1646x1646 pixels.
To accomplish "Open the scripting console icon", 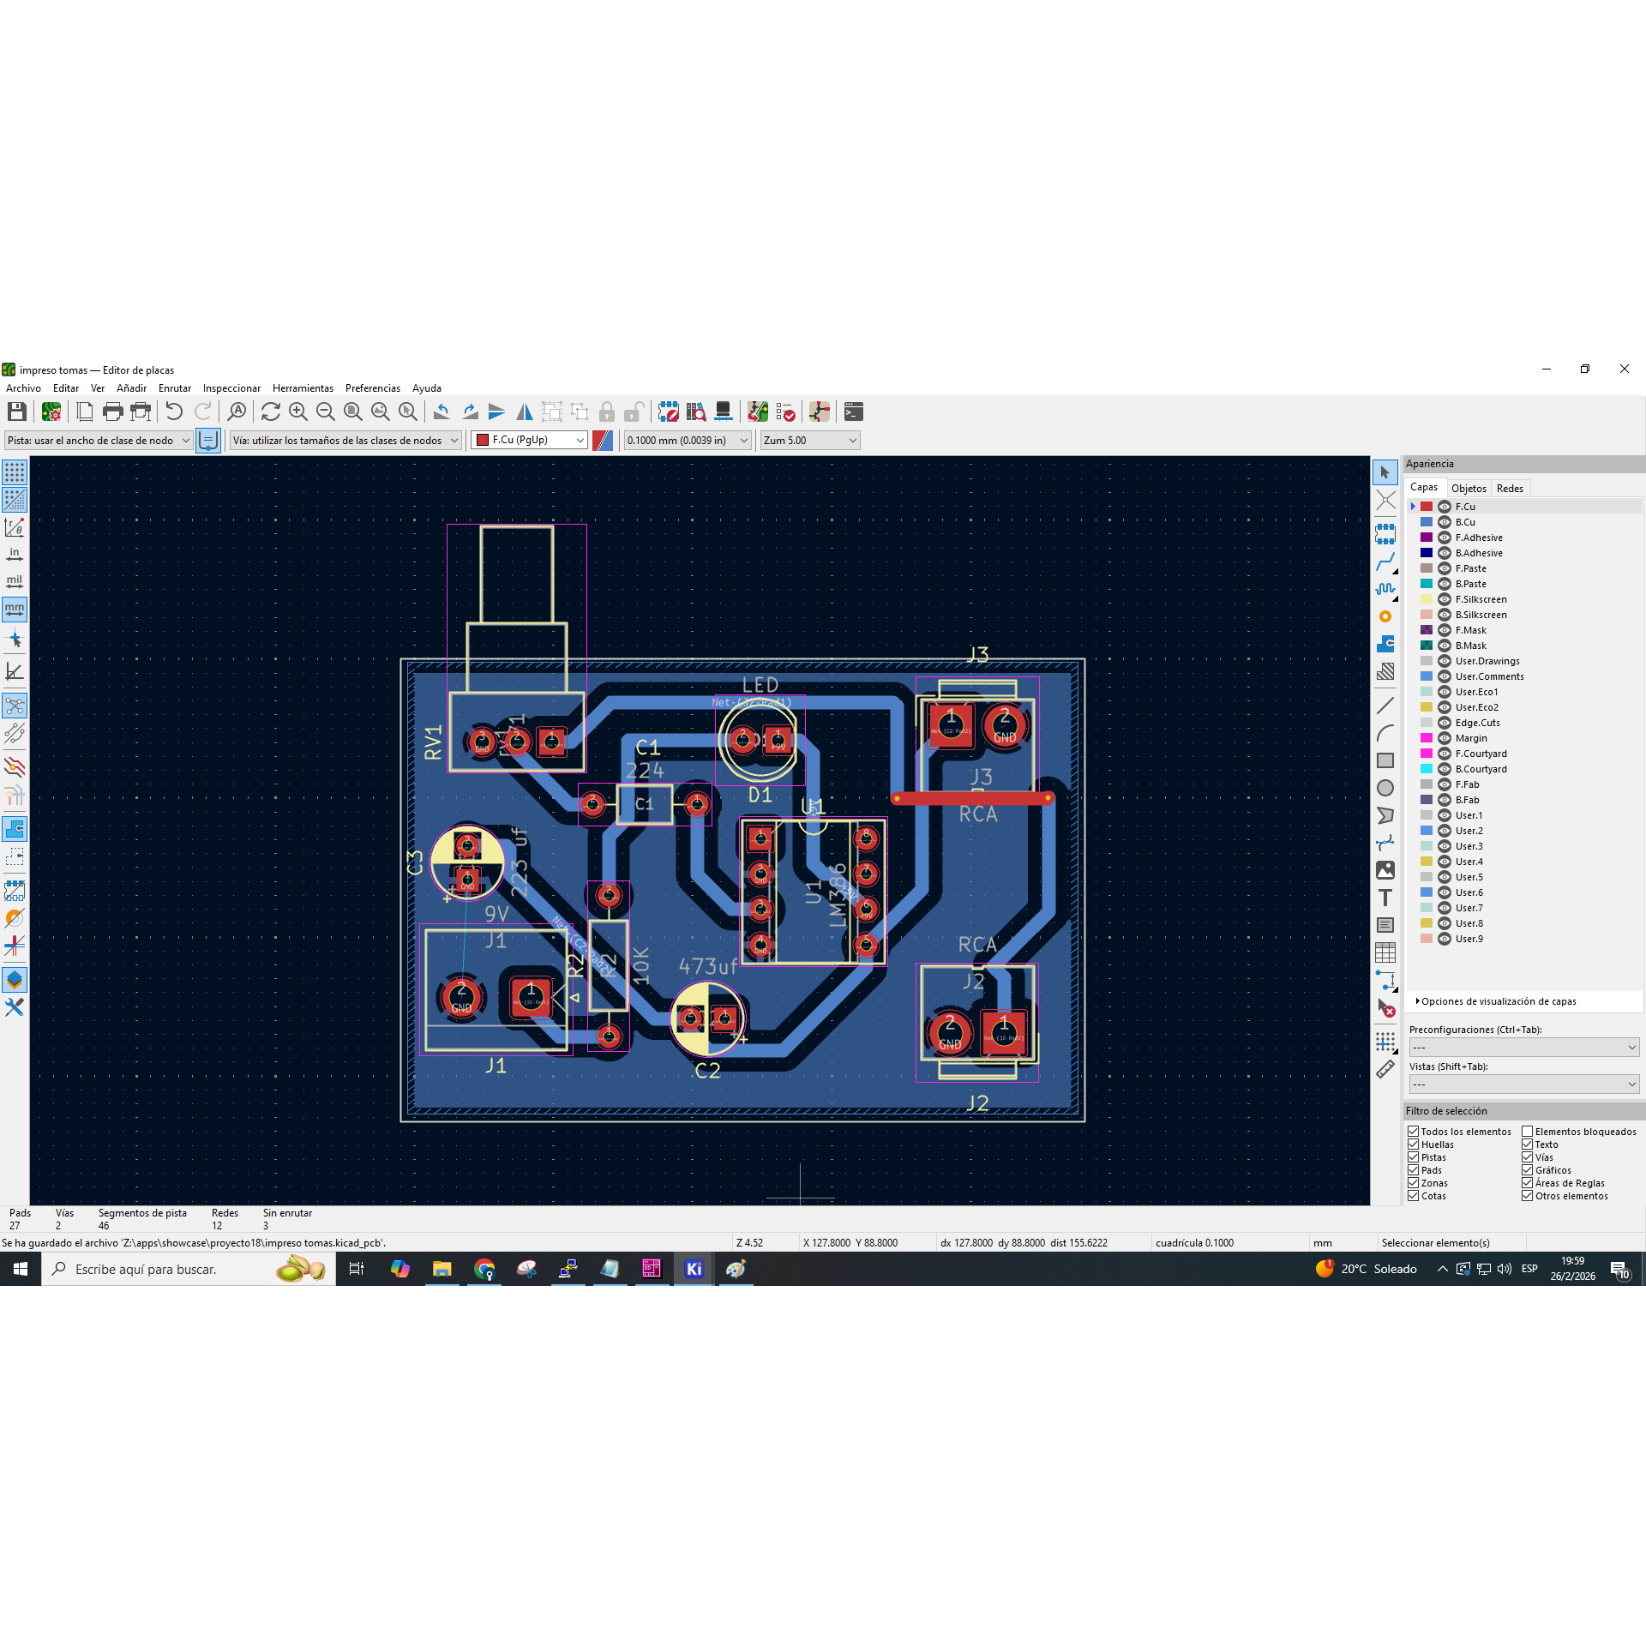I will [x=853, y=412].
